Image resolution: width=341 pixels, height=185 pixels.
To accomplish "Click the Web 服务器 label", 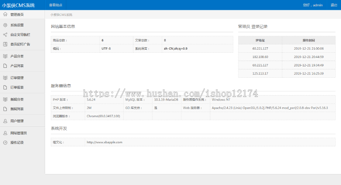I will [192, 108].
